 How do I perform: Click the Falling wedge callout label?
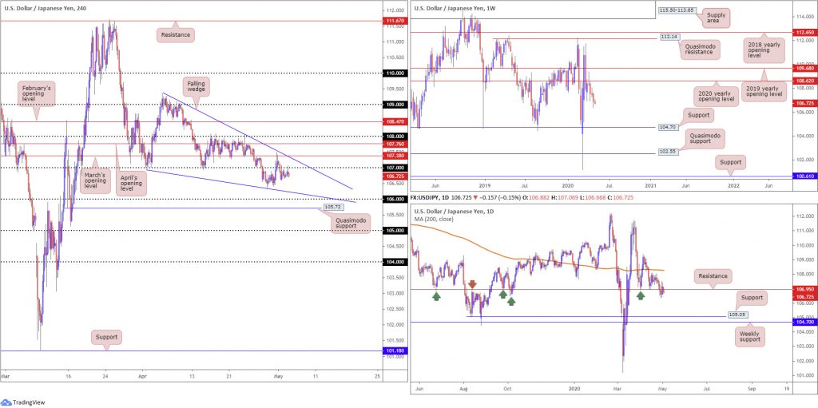[197, 85]
